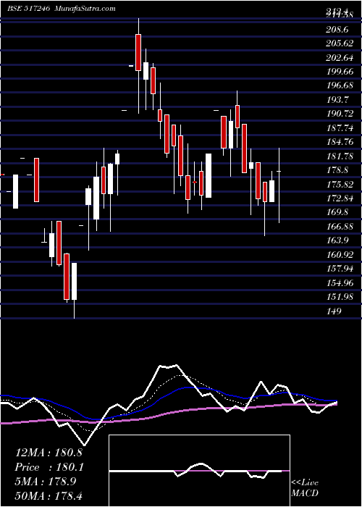Click the 202.64 price axis label
Viewport: 362px width, 507px height.
(340, 58)
